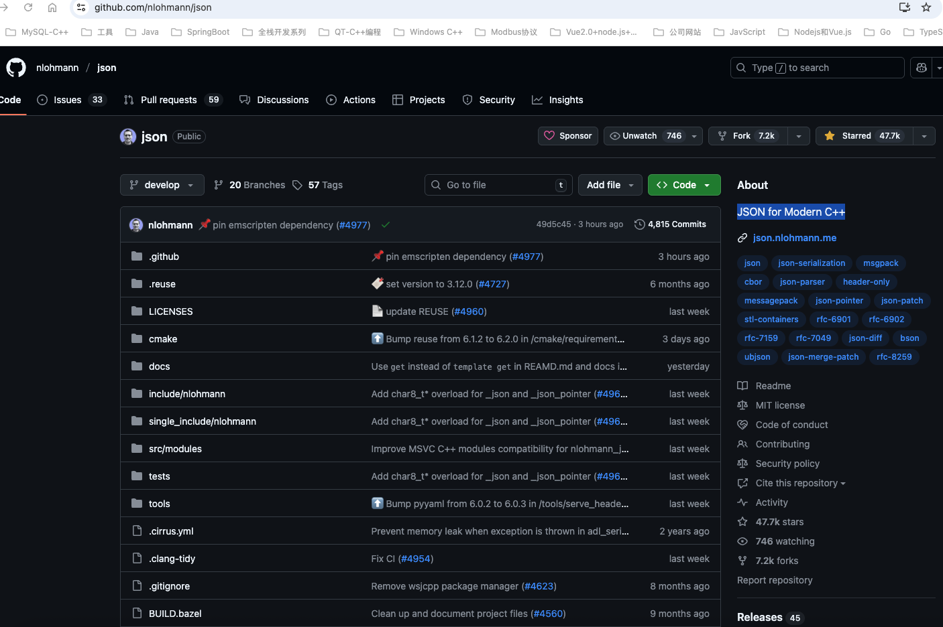
Task: Click the Sponsor button
Action: point(568,136)
